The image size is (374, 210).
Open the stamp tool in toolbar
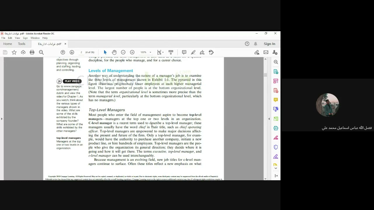[x=211, y=52]
